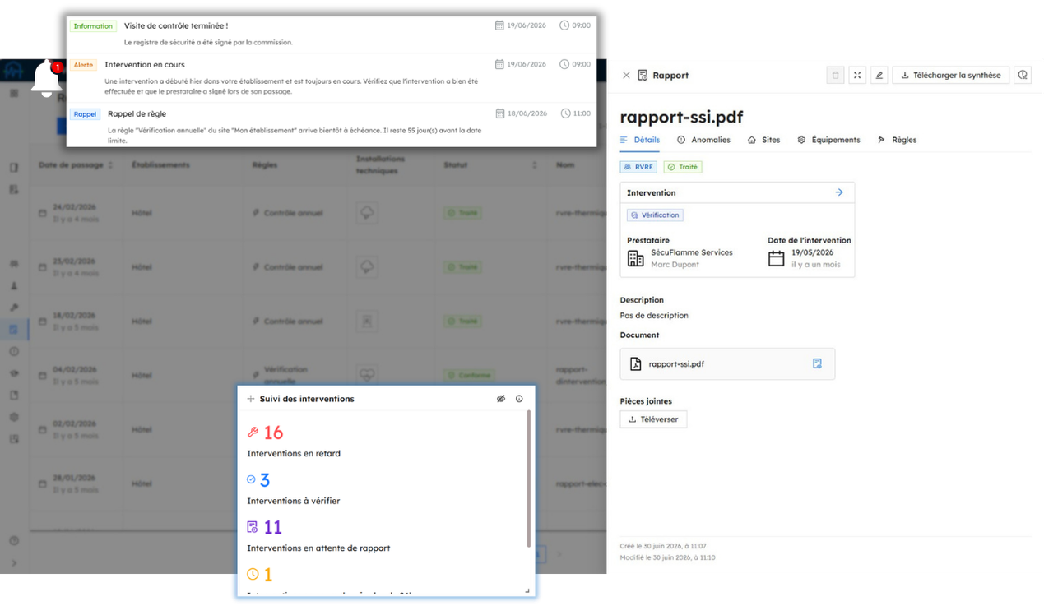The image size is (1044, 606).
Task: Close the Rapport side panel
Action: (x=626, y=75)
